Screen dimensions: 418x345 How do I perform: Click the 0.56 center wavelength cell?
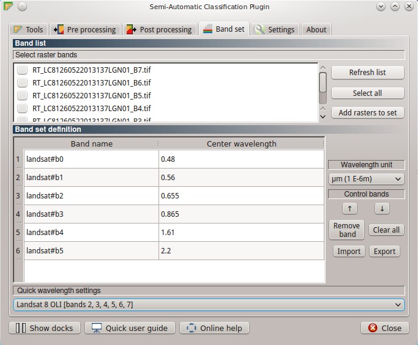[242, 178]
